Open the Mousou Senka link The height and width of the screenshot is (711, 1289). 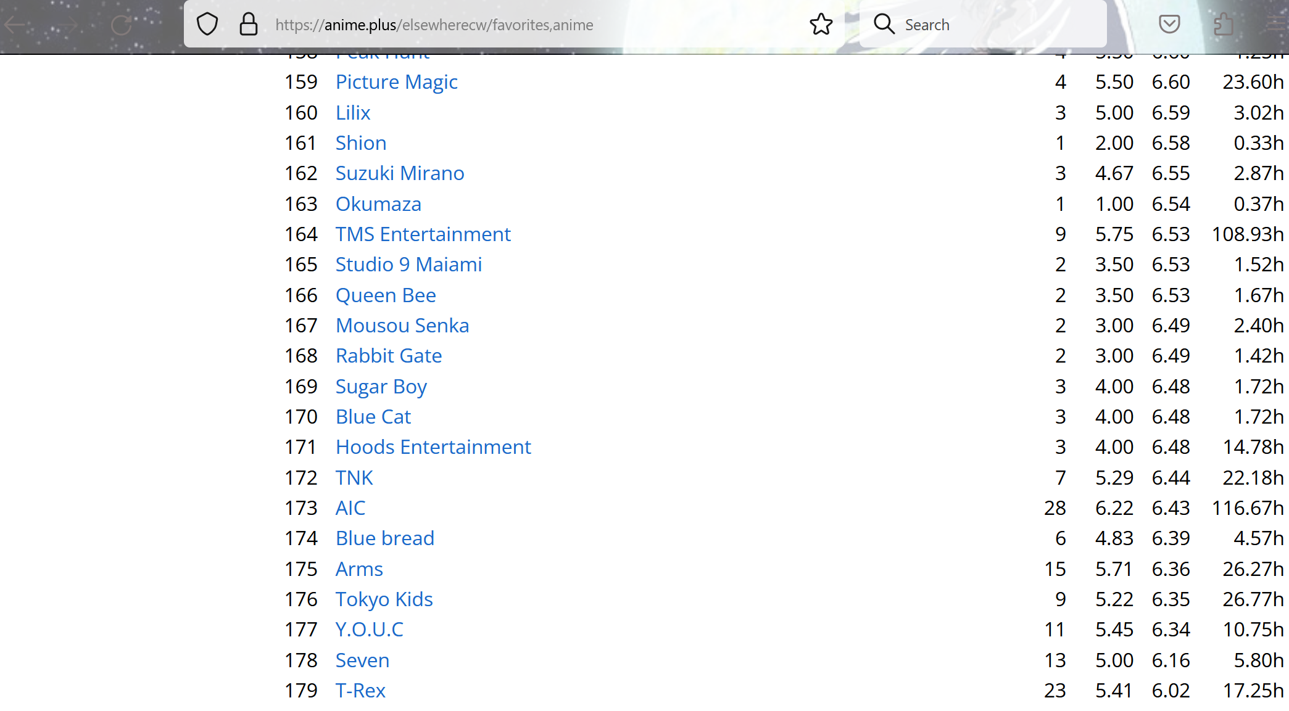point(402,326)
